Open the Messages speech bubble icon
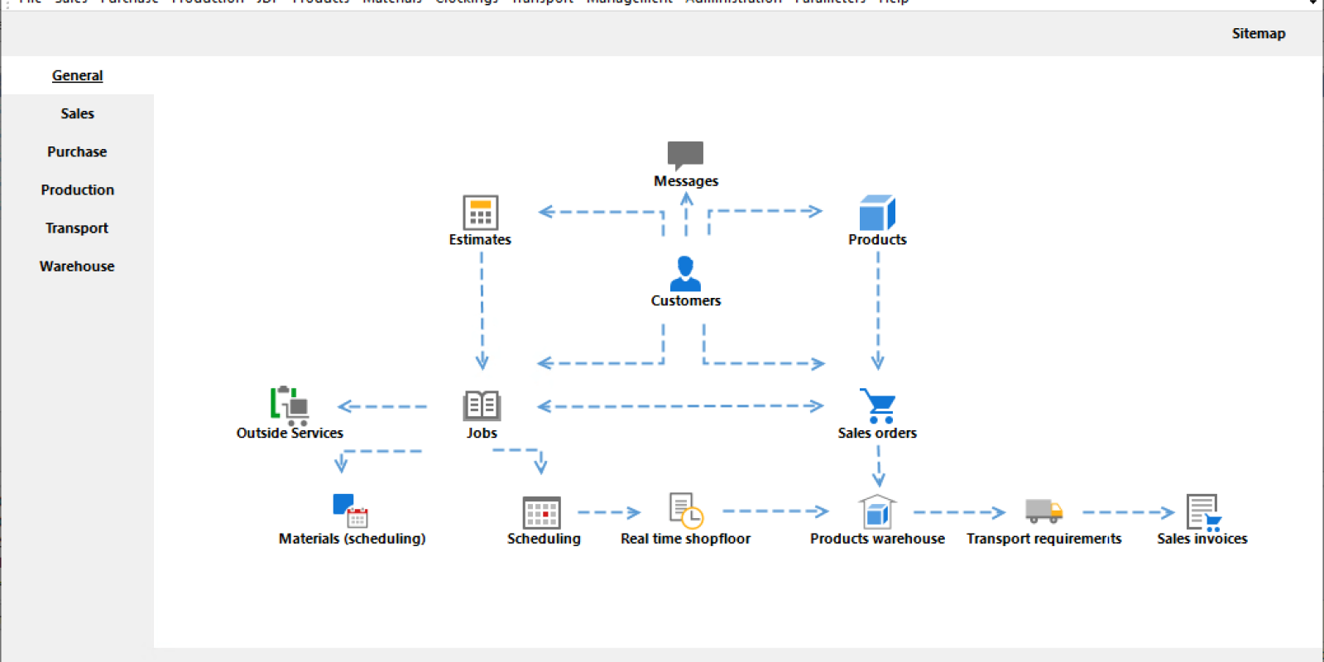This screenshot has width=1324, height=662. pos(685,155)
